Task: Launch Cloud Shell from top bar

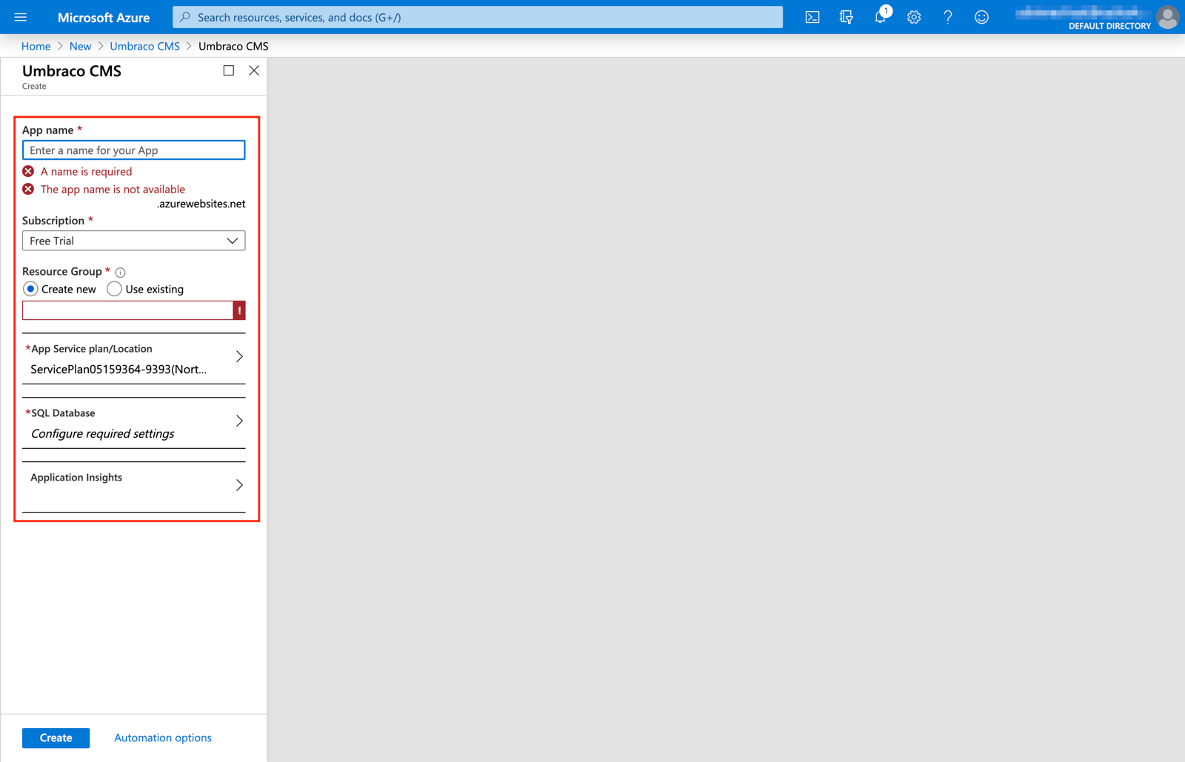Action: [x=812, y=17]
